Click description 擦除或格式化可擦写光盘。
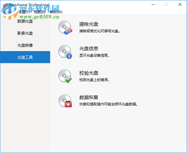Image resolution: width=187 pixels, height=153 pixels. (100, 31)
